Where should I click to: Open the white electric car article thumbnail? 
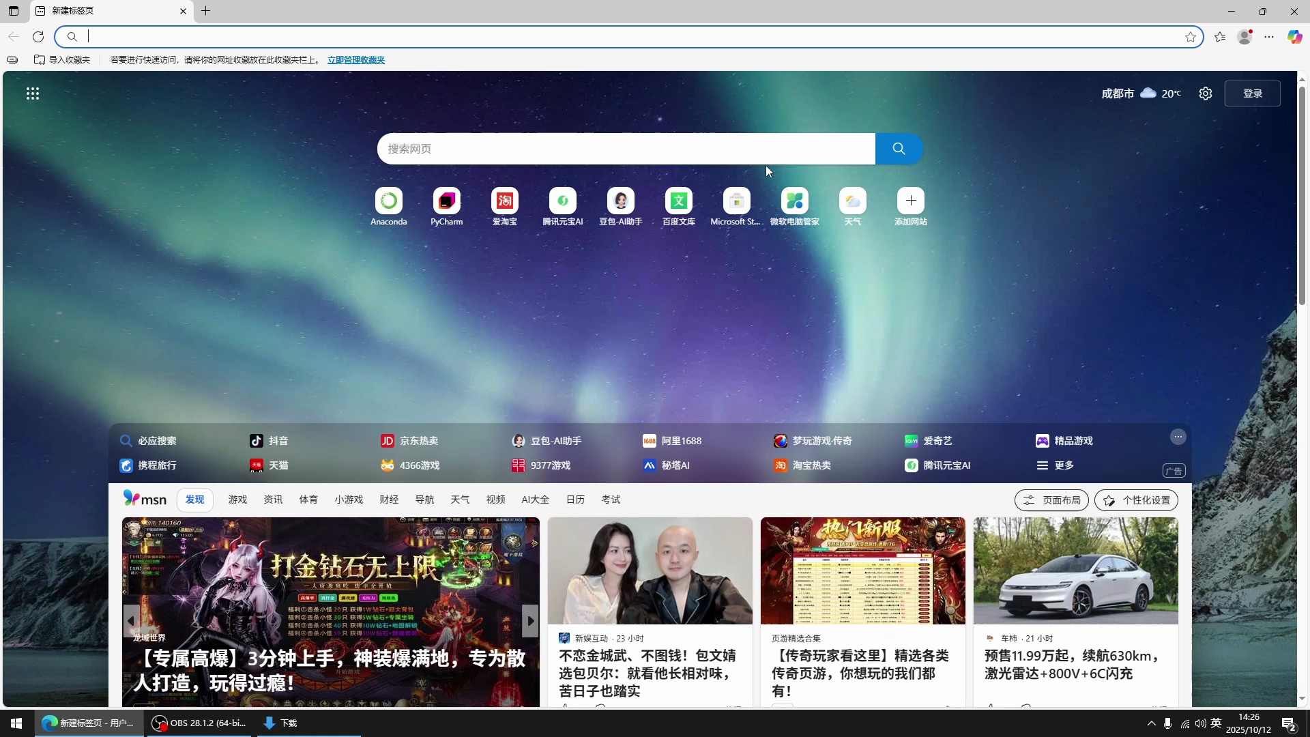tap(1075, 570)
